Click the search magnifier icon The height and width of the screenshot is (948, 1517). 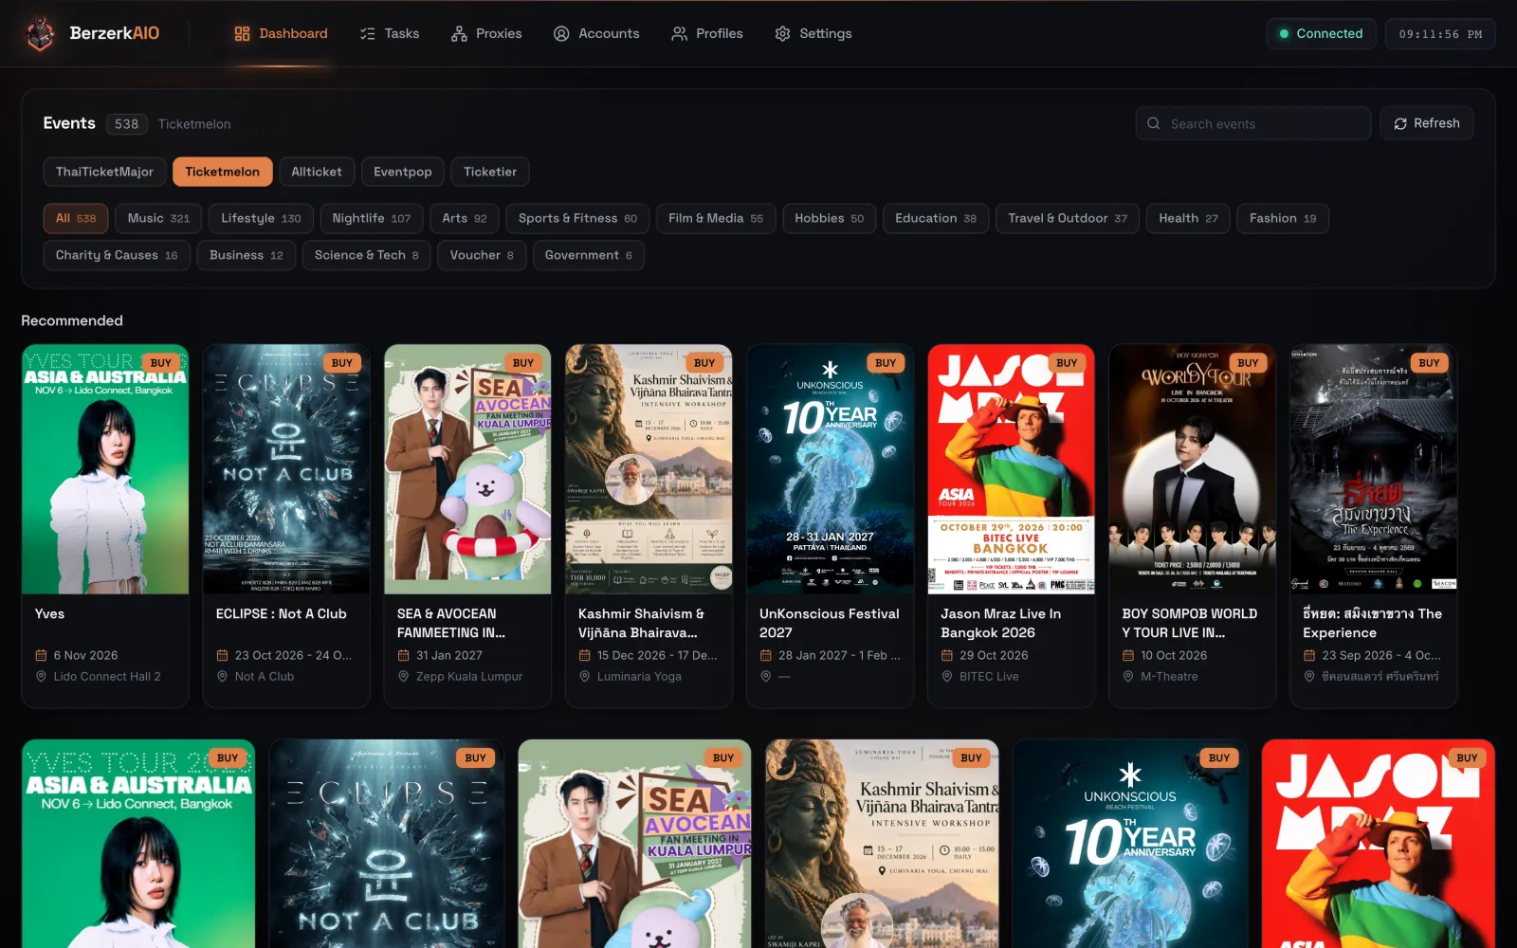click(x=1154, y=123)
